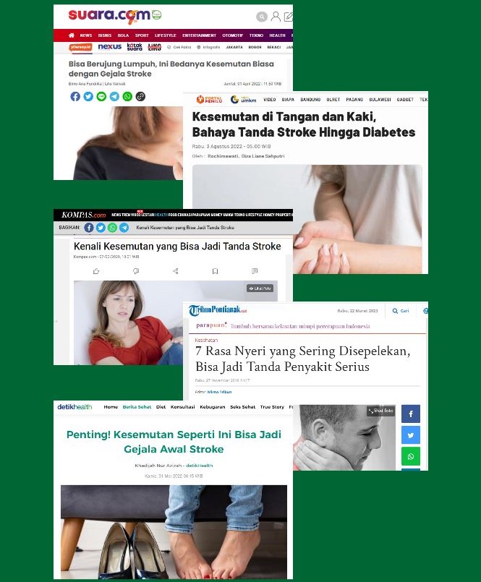The image size is (481, 582).
Task: Share Kompas article via Telegram in BAGIKAN bar
Action: [124, 228]
